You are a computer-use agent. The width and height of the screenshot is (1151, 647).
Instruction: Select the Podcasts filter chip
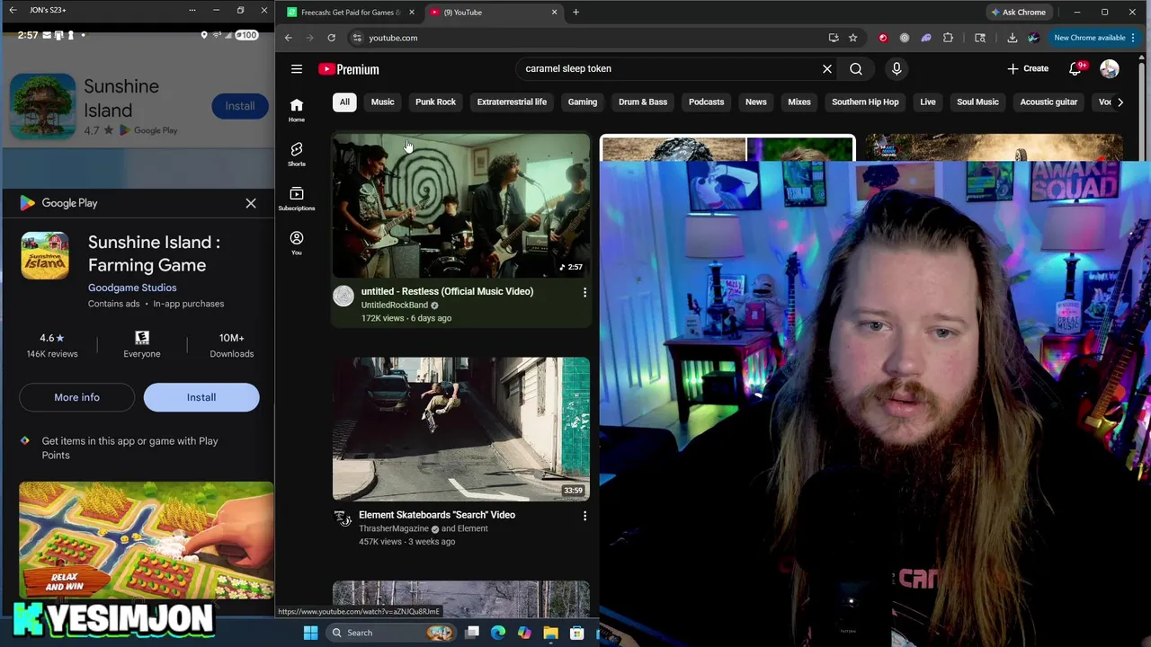706,102
